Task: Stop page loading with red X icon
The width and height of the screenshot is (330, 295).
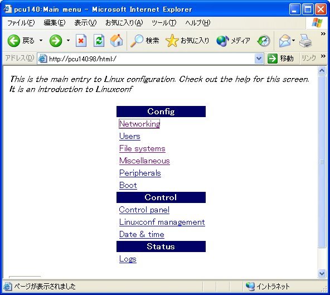Action: click(81, 40)
